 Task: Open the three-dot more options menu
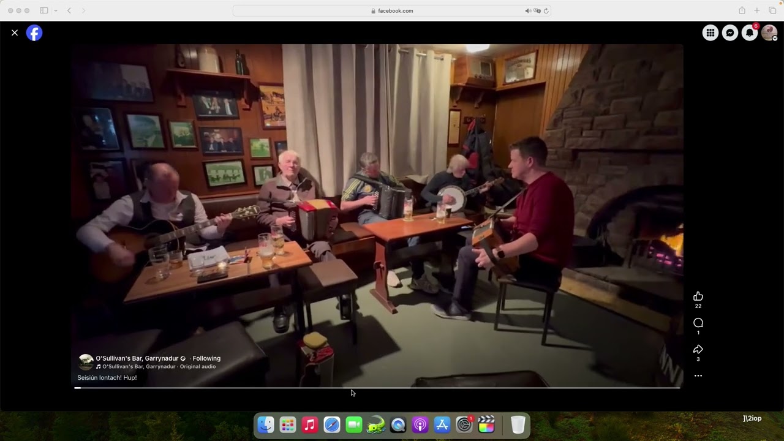(x=698, y=375)
